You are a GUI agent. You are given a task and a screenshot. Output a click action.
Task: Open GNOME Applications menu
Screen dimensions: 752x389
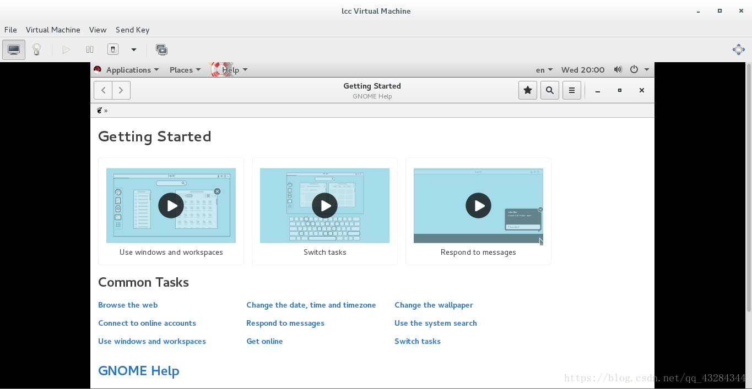coord(132,70)
